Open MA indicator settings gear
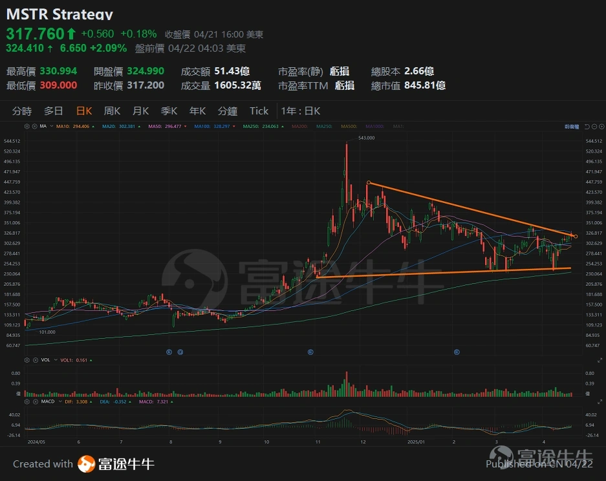The width and height of the screenshot is (606, 481). coord(27,126)
